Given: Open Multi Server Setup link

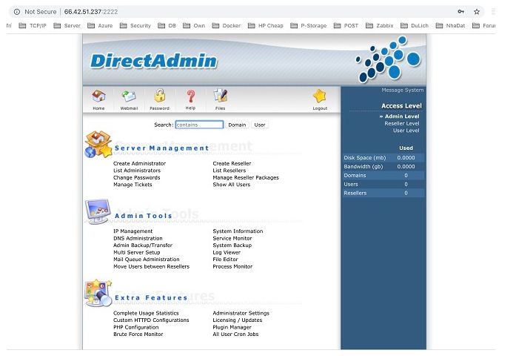Looking at the screenshot, I should pos(136,252).
